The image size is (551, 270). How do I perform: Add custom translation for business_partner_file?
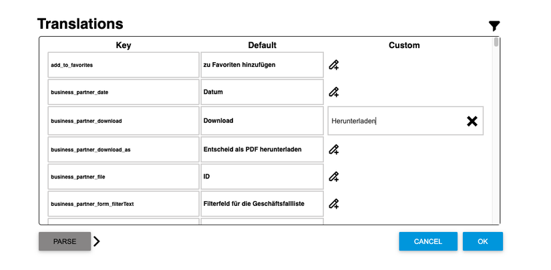[334, 176]
